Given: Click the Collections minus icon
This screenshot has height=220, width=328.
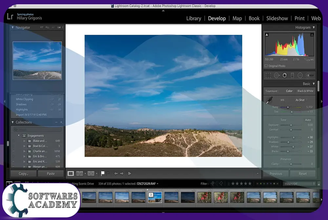Looking at the screenshot, I should [x=56, y=122].
